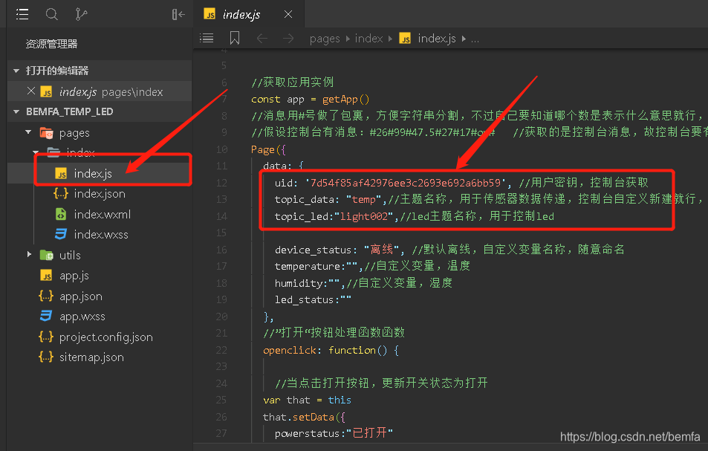The height and width of the screenshot is (451, 708).
Task: Toggle the bookmark icon in editor toolbar
Action: click(235, 39)
